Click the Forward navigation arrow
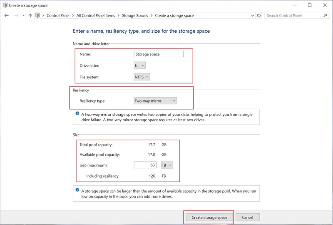Screen dimensions: 333x225 [x=16, y=16]
